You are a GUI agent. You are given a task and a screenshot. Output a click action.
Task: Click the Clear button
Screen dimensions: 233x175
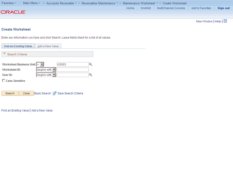26,93
